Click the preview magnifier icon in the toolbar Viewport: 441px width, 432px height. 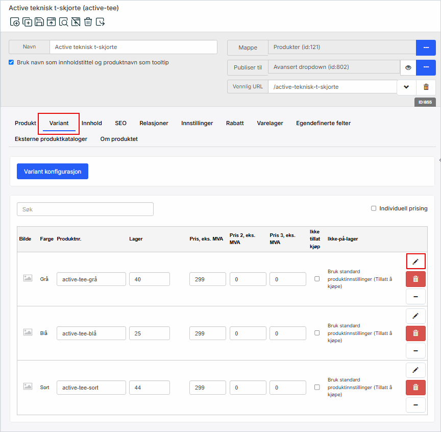63,21
